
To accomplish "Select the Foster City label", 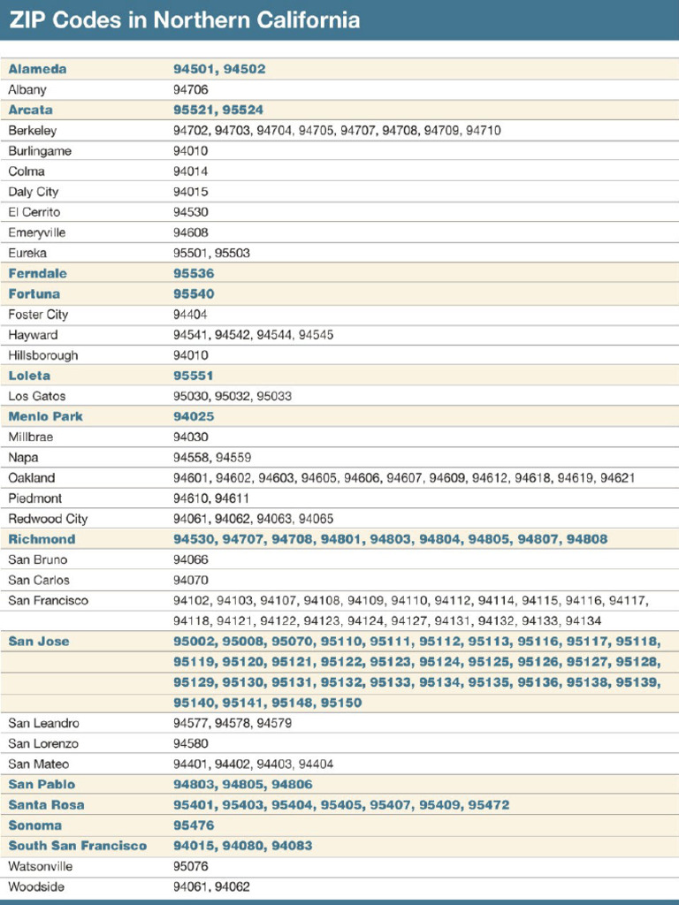I will click(x=38, y=314).
